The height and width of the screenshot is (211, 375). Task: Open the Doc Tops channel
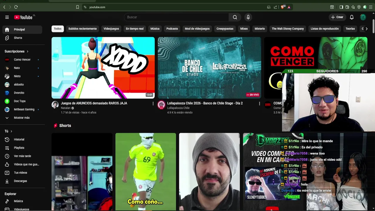22,101
